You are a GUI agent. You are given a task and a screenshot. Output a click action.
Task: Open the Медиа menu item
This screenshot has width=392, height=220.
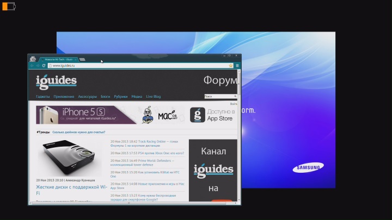[137, 97]
